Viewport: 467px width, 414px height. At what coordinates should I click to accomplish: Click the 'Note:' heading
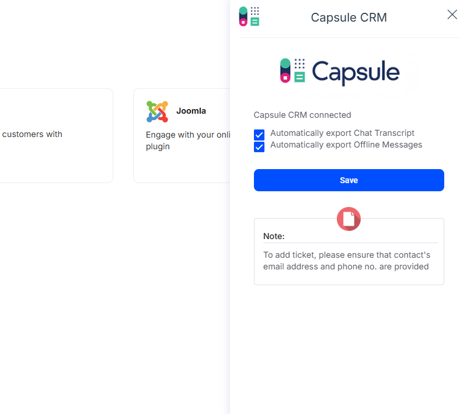point(274,236)
